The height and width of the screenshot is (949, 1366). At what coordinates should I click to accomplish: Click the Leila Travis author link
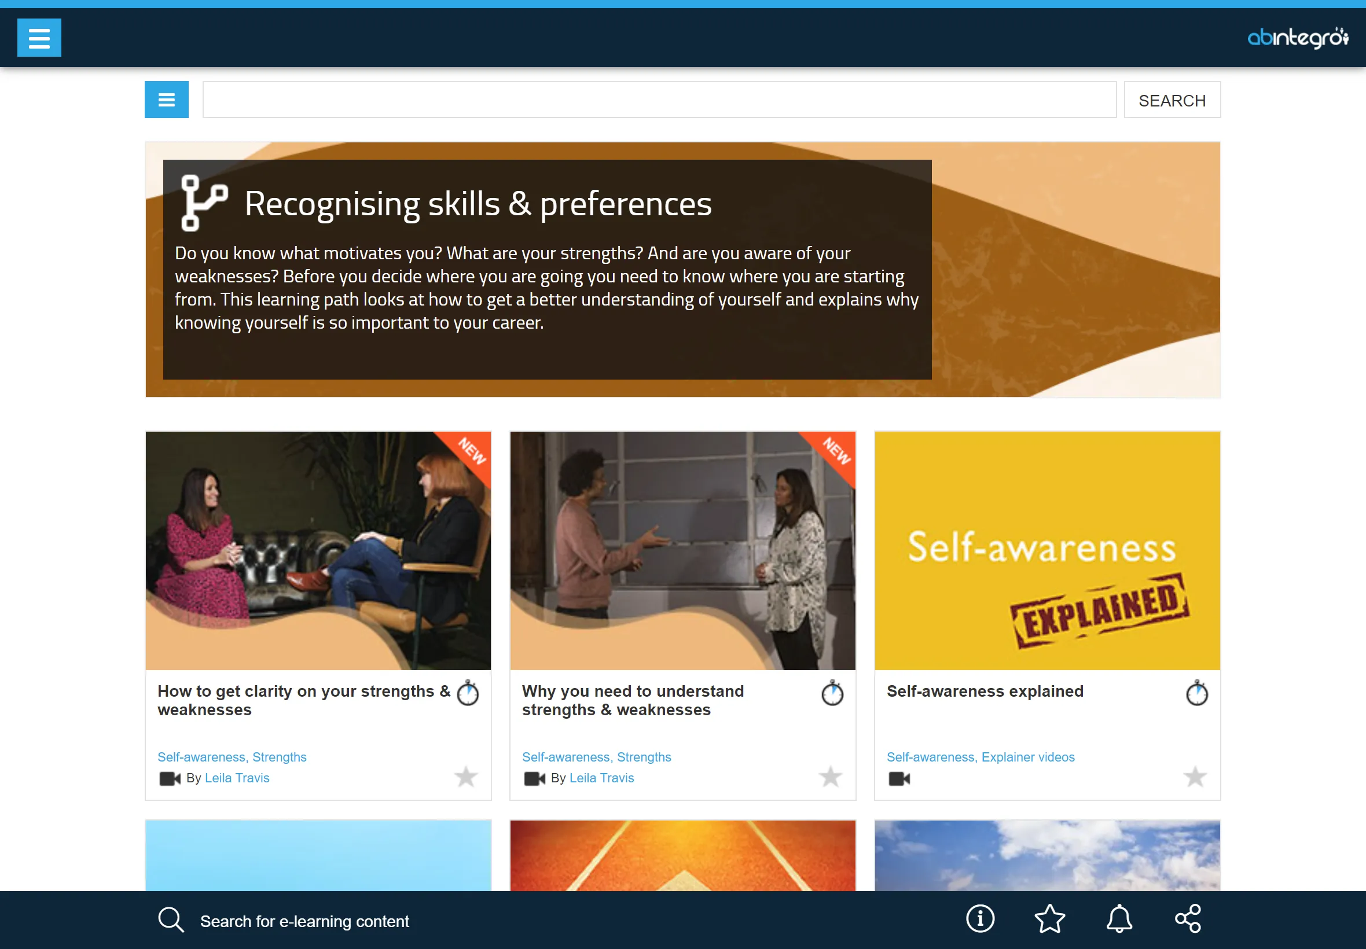pos(237,777)
